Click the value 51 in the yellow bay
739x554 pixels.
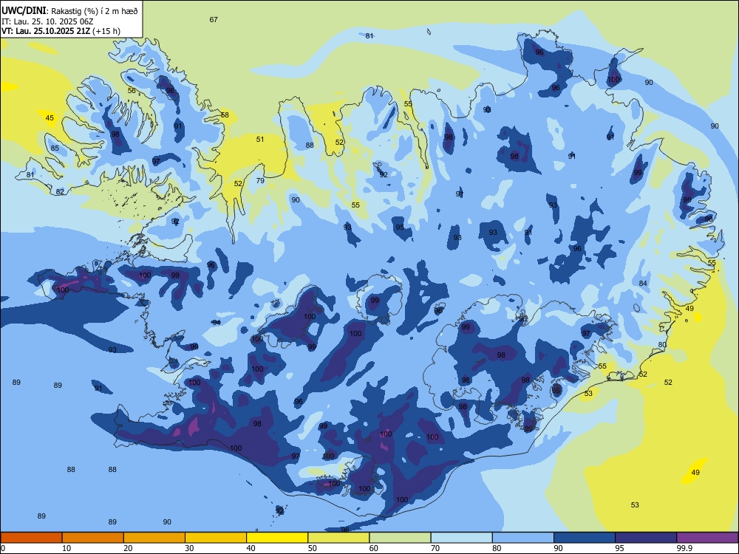coord(260,139)
